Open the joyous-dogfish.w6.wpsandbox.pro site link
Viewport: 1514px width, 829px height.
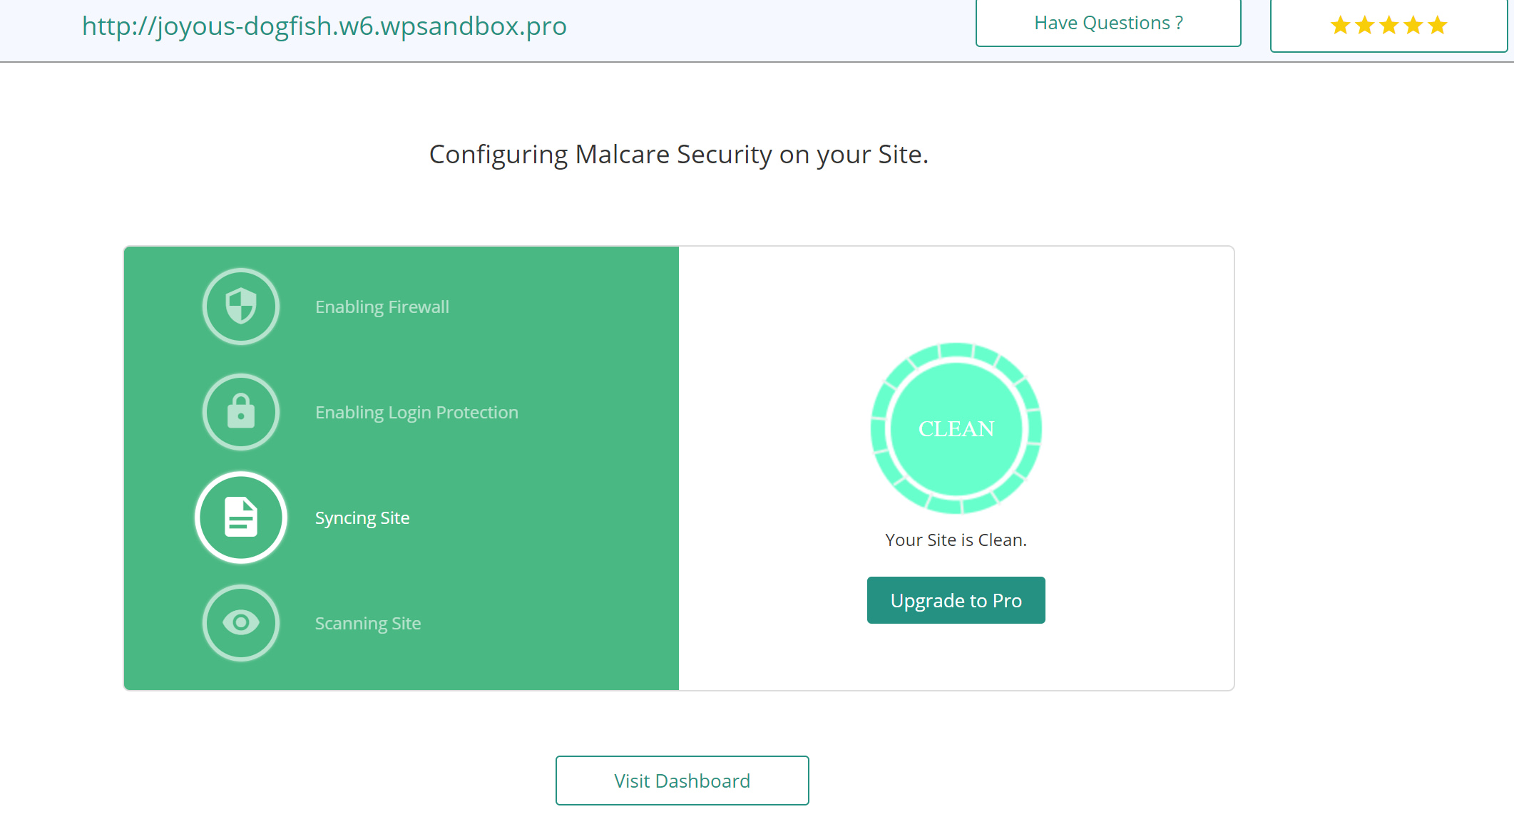click(x=324, y=26)
